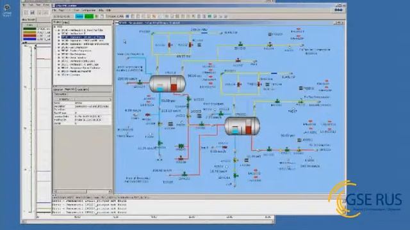Collapse the root node of the project tree

[x=55, y=27]
